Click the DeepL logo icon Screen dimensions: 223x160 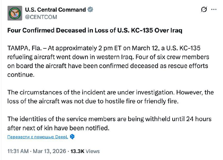coord(72,137)
